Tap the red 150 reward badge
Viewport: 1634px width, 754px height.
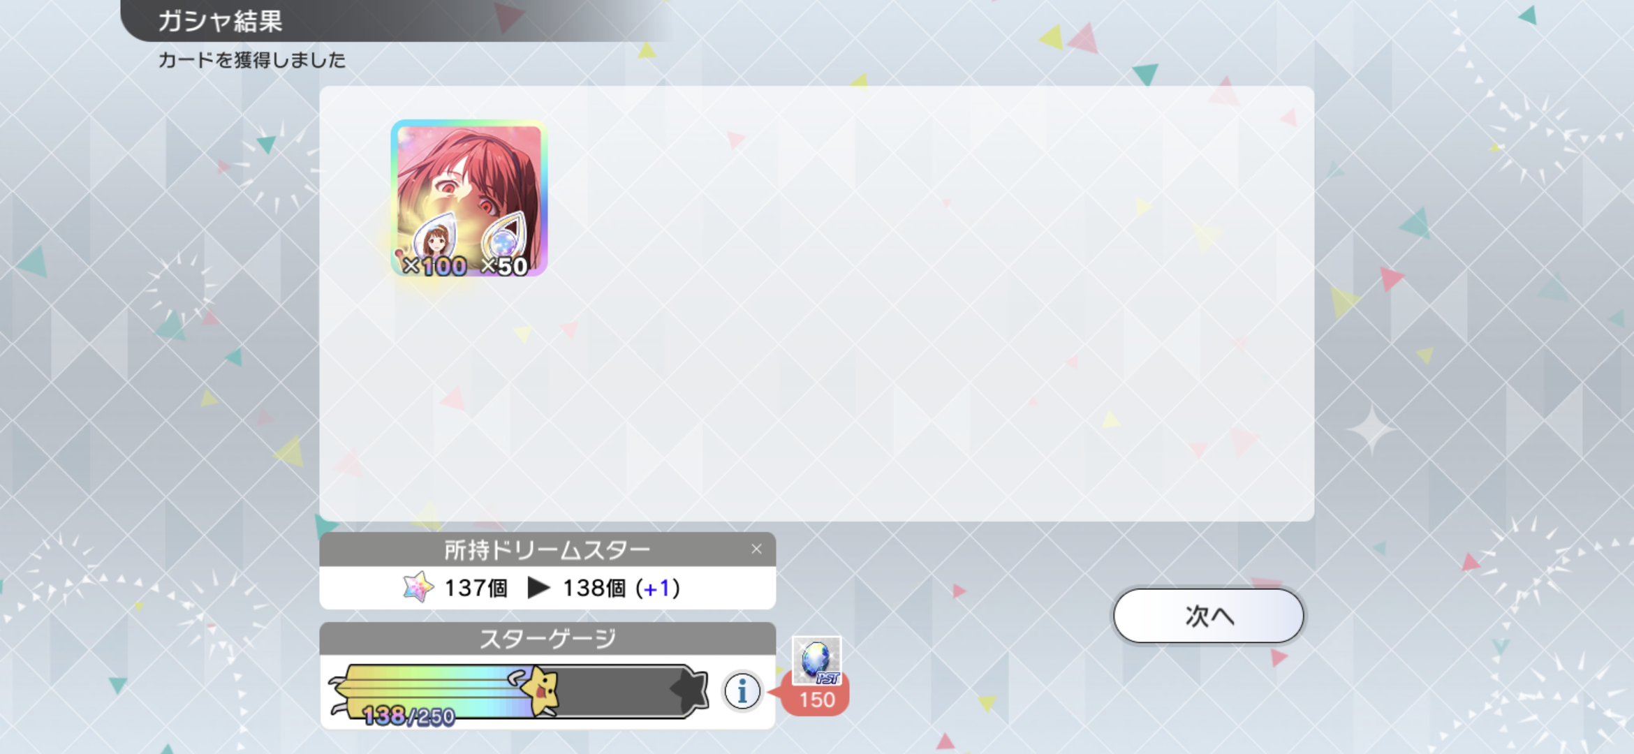point(816,700)
